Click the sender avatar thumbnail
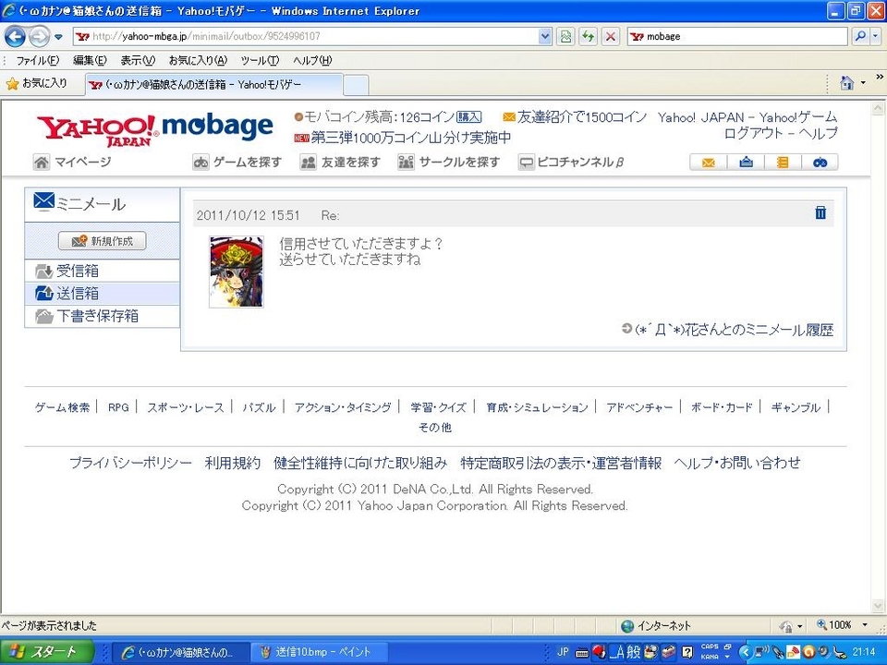The width and height of the screenshot is (887, 665). (x=237, y=272)
